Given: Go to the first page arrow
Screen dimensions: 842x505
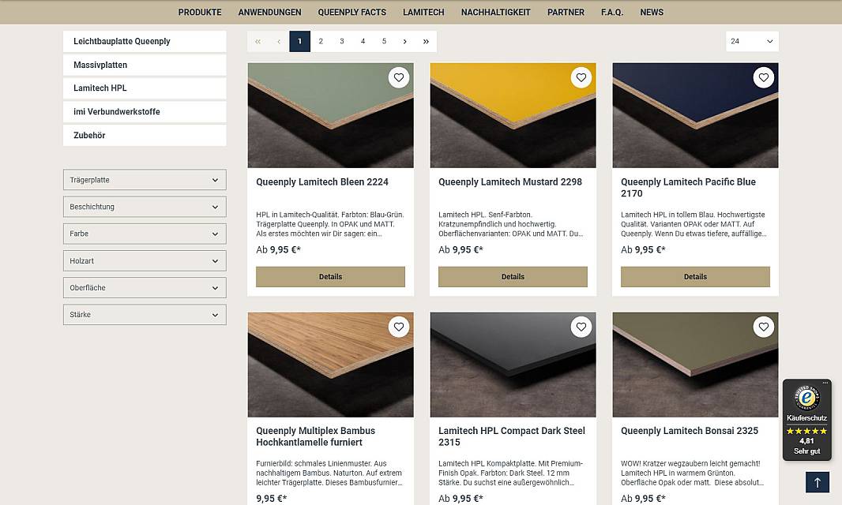Looking at the screenshot, I should tap(257, 41).
